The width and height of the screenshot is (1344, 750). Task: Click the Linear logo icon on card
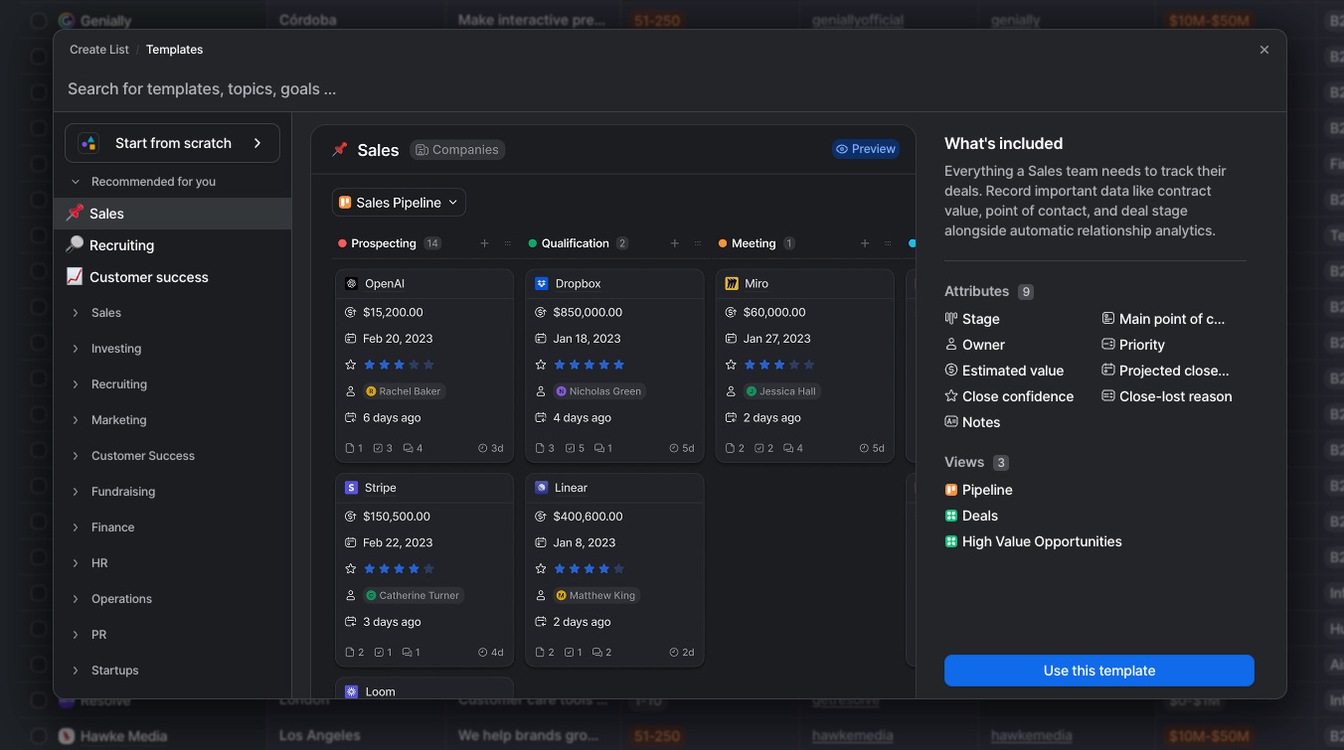[x=541, y=488]
